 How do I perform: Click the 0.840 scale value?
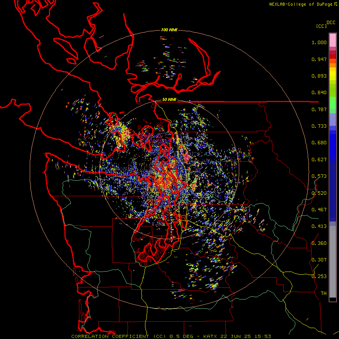[319, 93]
